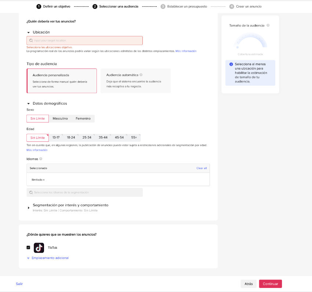Click help icon next to Idiomas

[x=41, y=159]
